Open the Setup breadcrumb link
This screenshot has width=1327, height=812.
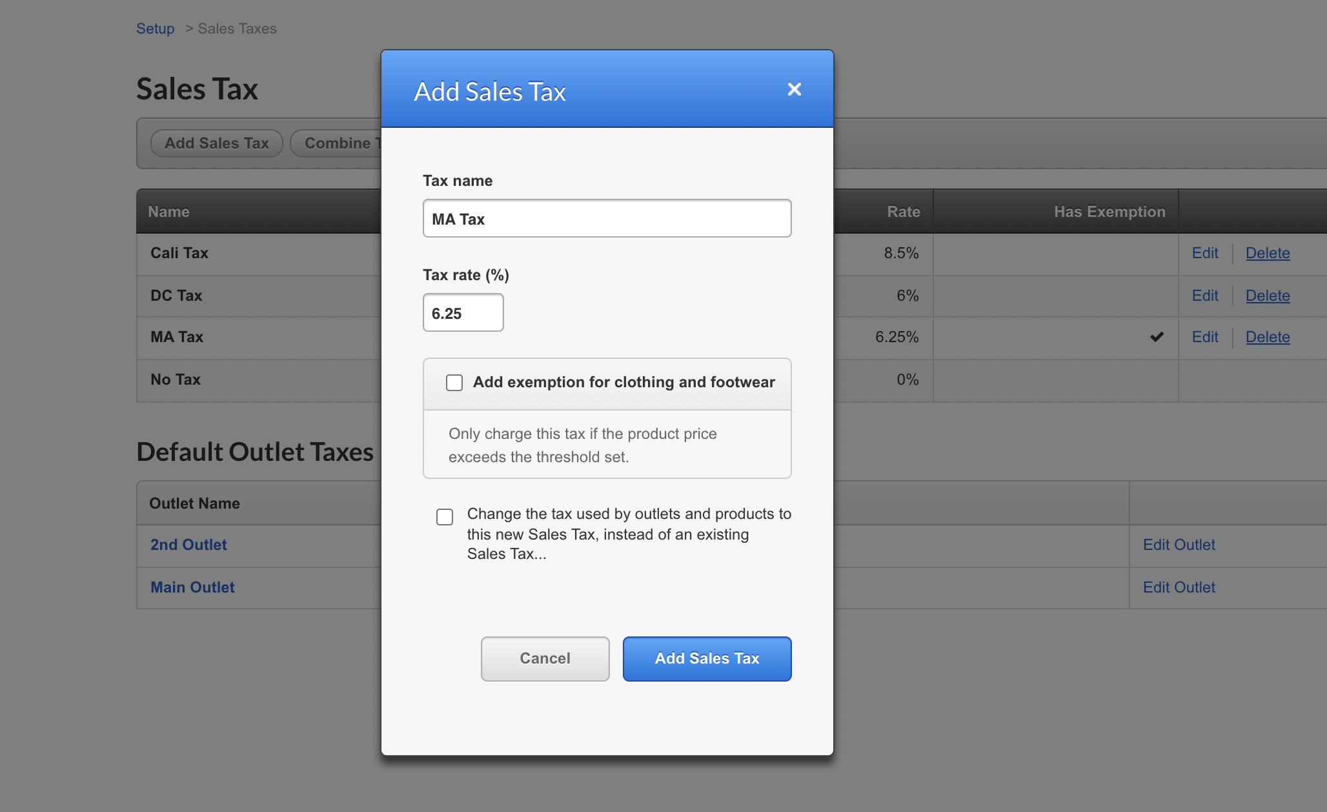155,28
